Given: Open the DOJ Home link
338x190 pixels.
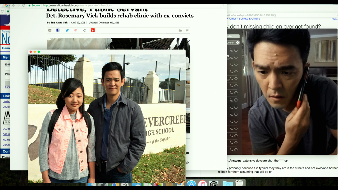Looking at the screenshot, I should coord(6,129).
